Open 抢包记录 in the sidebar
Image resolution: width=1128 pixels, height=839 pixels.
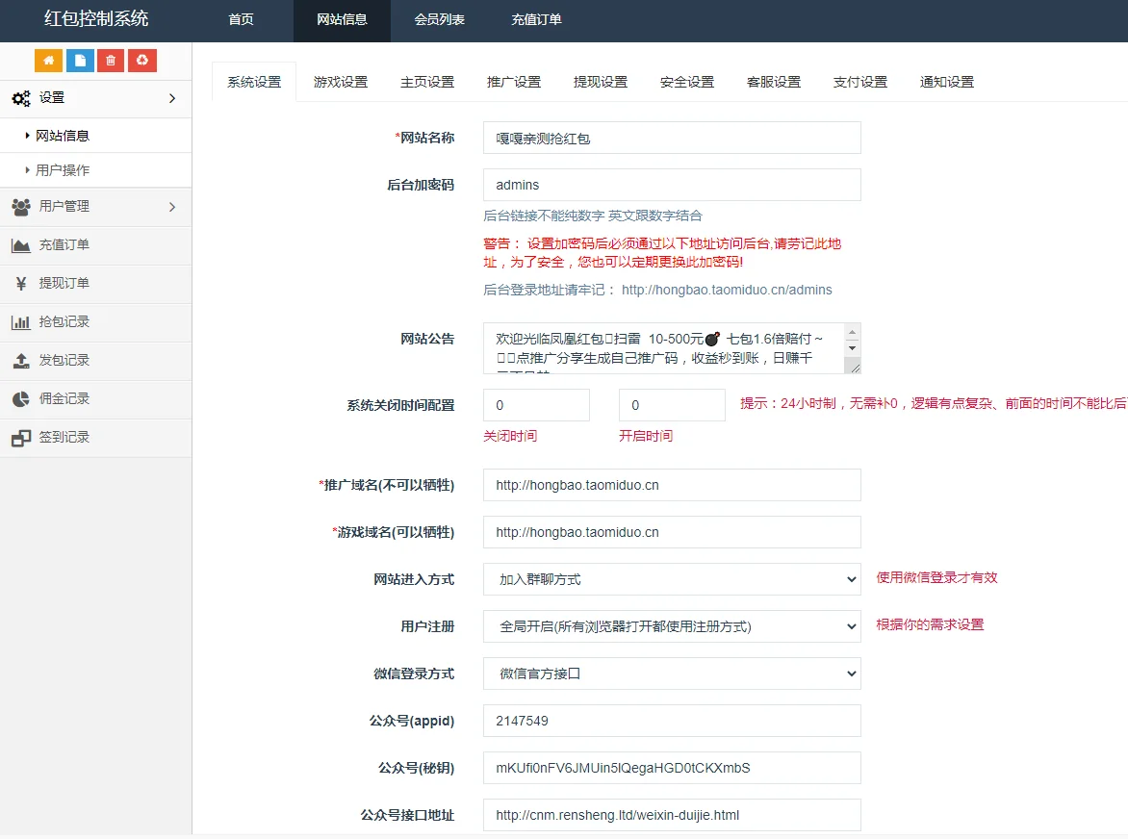coord(64,322)
